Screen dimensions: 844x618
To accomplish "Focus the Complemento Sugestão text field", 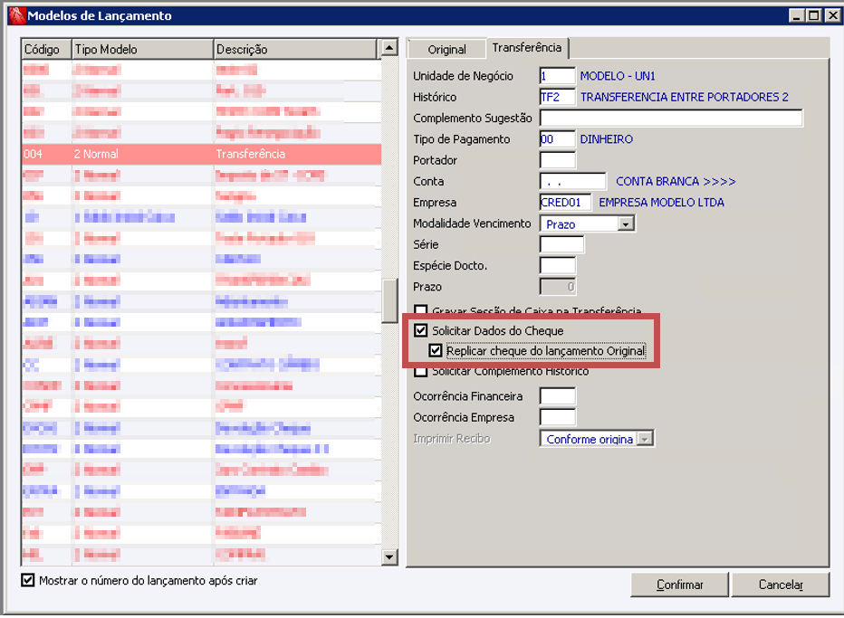I will coord(671,118).
